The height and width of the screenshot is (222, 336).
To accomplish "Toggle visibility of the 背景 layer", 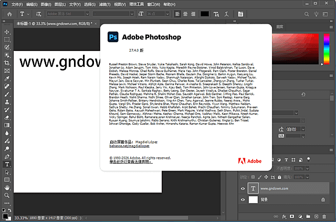I will point(243,200).
